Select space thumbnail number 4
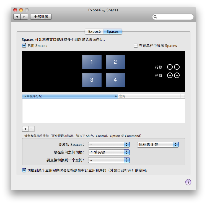 (115, 80)
